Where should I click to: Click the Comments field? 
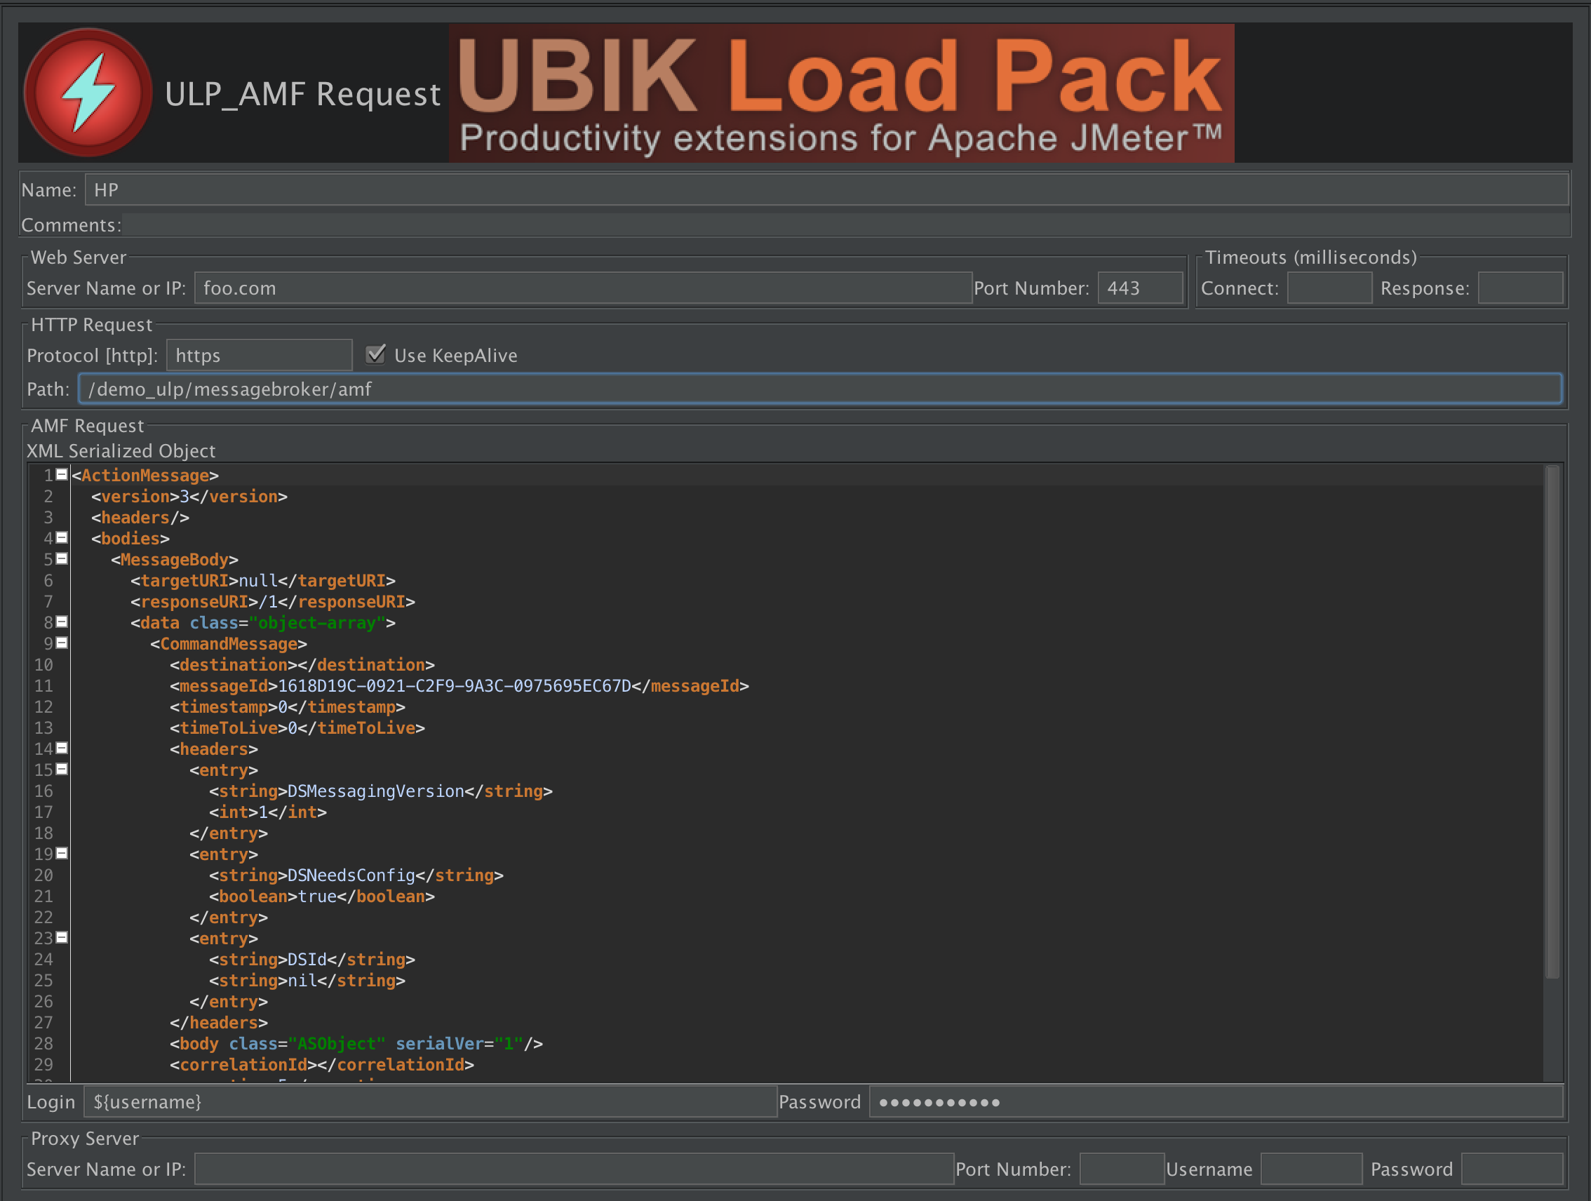click(x=845, y=224)
